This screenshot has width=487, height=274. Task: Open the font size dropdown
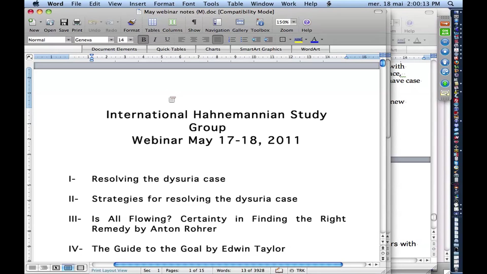130,40
